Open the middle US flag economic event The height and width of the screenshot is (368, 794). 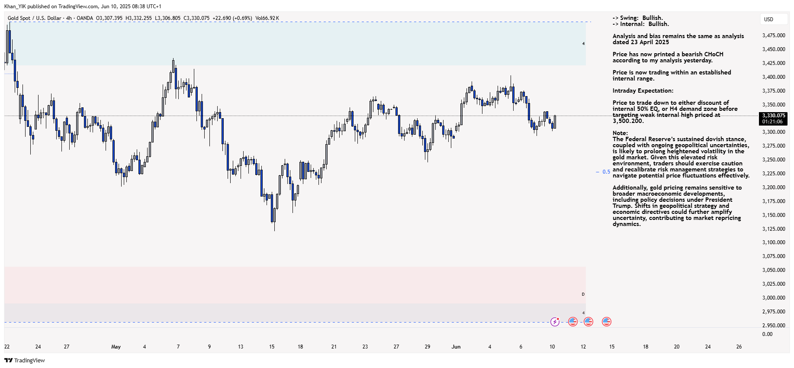click(x=588, y=322)
